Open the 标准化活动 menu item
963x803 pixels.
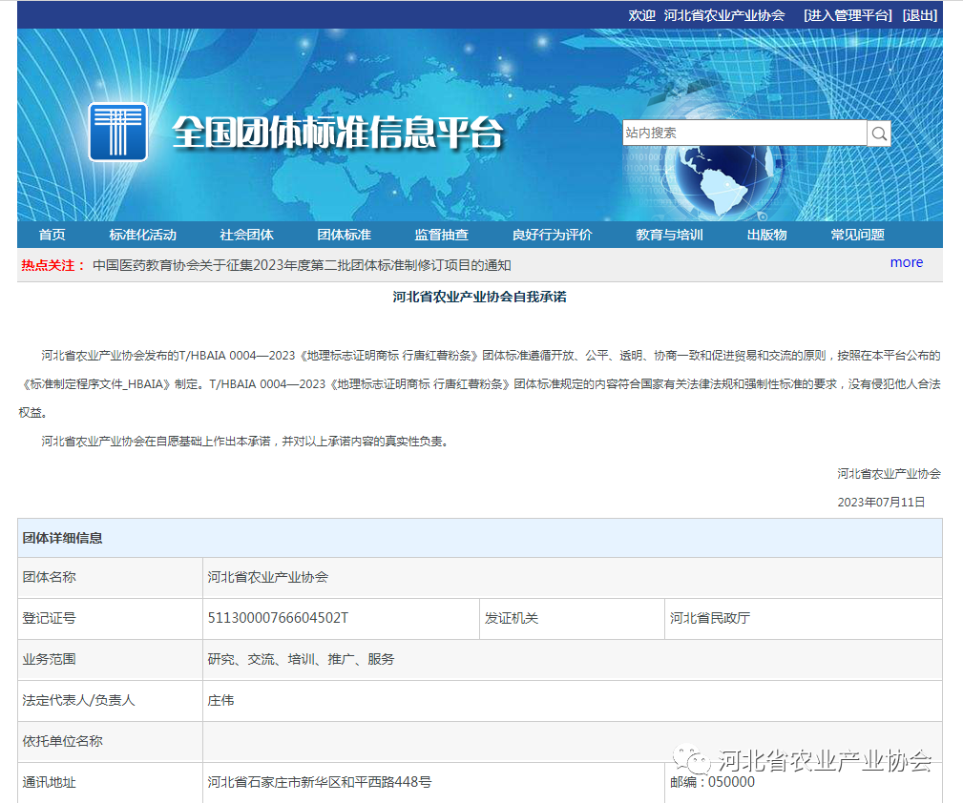(x=142, y=235)
